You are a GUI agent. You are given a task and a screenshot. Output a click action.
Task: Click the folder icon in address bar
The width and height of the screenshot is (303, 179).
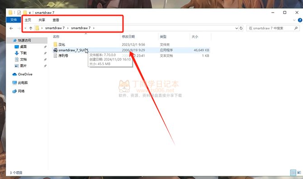pos(37,28)
